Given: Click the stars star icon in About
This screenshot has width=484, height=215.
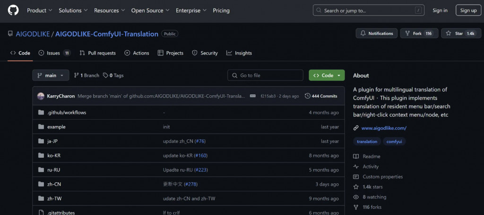Looking at the screenshot, I should [356, 187].
